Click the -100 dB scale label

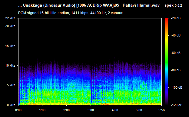[x=177, y=87]
